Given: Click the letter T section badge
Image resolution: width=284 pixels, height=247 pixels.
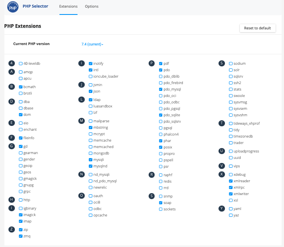Looking at the screenshot, I should tap(221, 123).
